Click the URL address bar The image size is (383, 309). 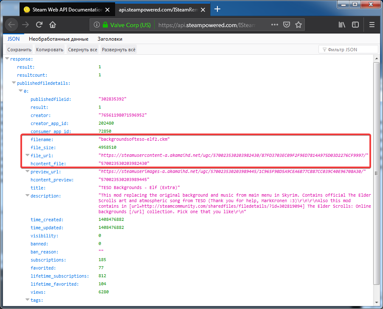pyautogui.click(x=207, y=25)
